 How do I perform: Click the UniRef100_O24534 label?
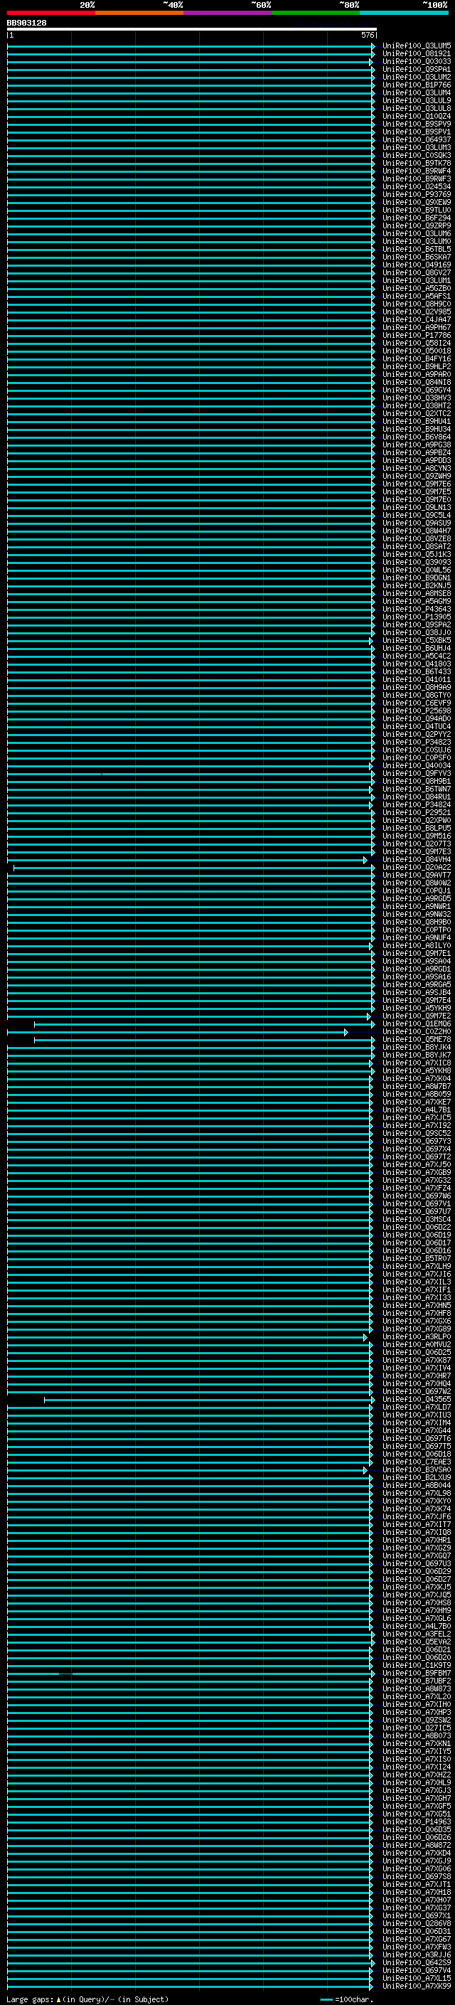416,187
